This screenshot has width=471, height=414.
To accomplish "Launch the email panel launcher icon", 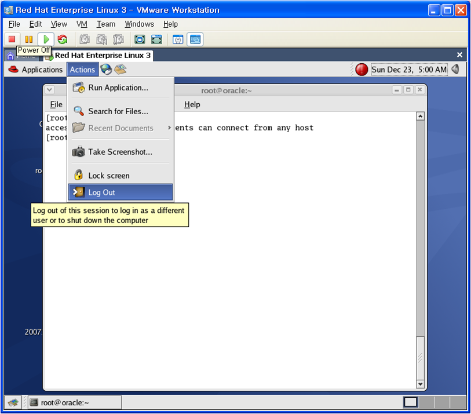I will pyautogui.click(x=120, y=70).
